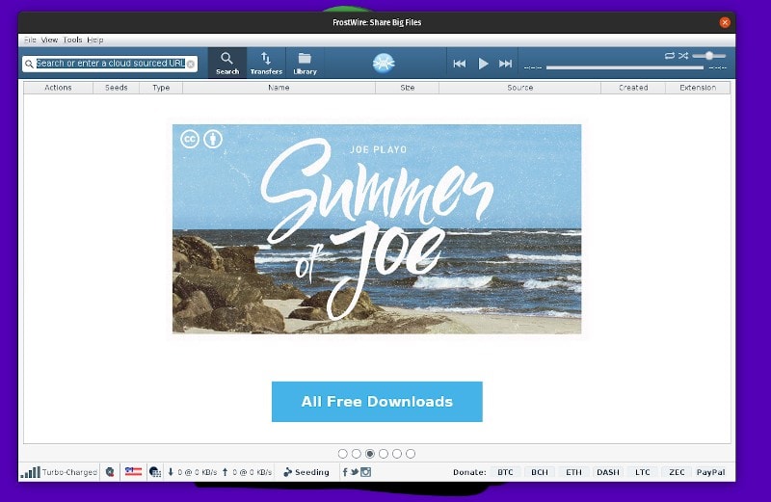Screen dimensions: 771x502
Task: Skip to the next track
Action: click(505, 64)
